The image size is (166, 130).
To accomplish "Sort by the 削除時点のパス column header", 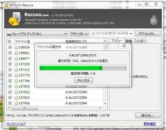I will pyautogui.click(x=84, y=41).
